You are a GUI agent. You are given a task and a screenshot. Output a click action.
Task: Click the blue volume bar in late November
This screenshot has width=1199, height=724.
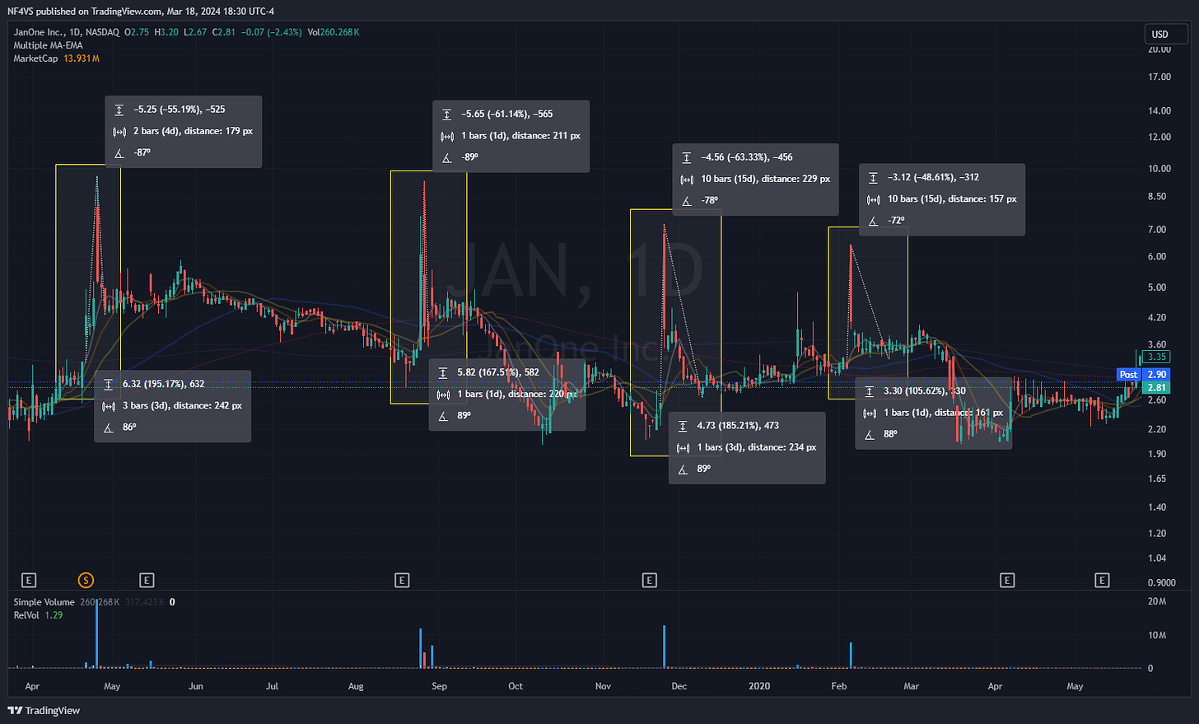coord(664,647)
